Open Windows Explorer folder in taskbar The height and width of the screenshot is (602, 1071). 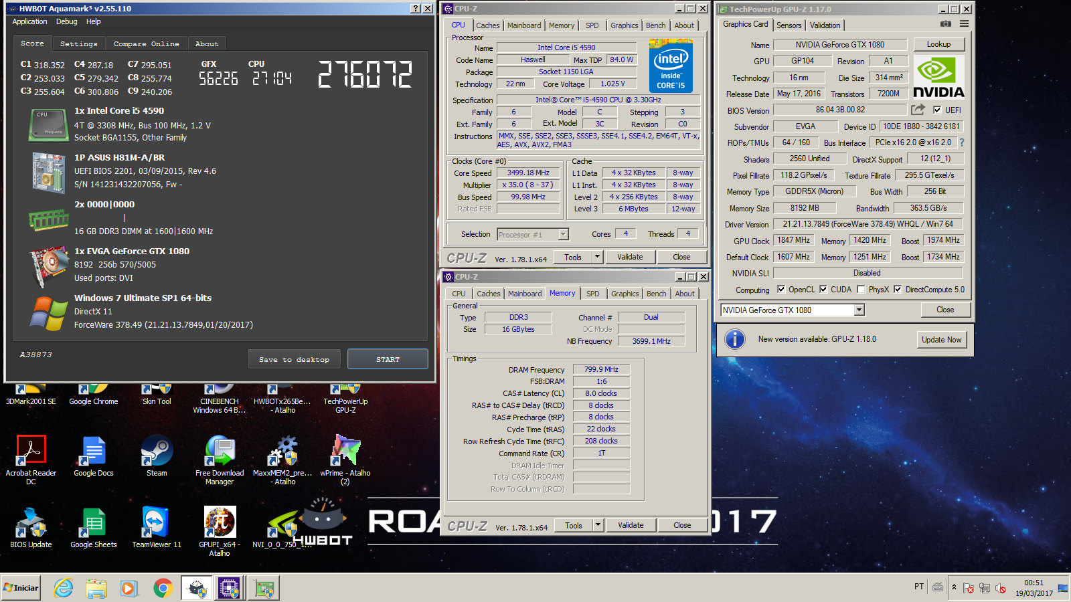[x=96, y=588]
